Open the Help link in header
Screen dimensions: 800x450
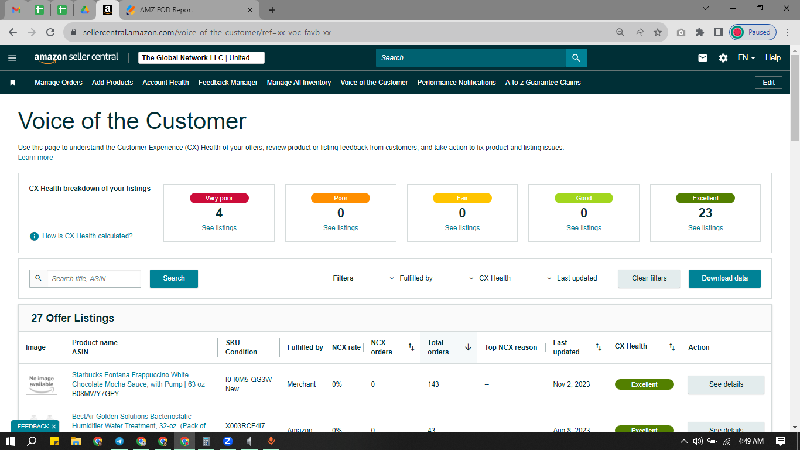click(x=773, y=57)
